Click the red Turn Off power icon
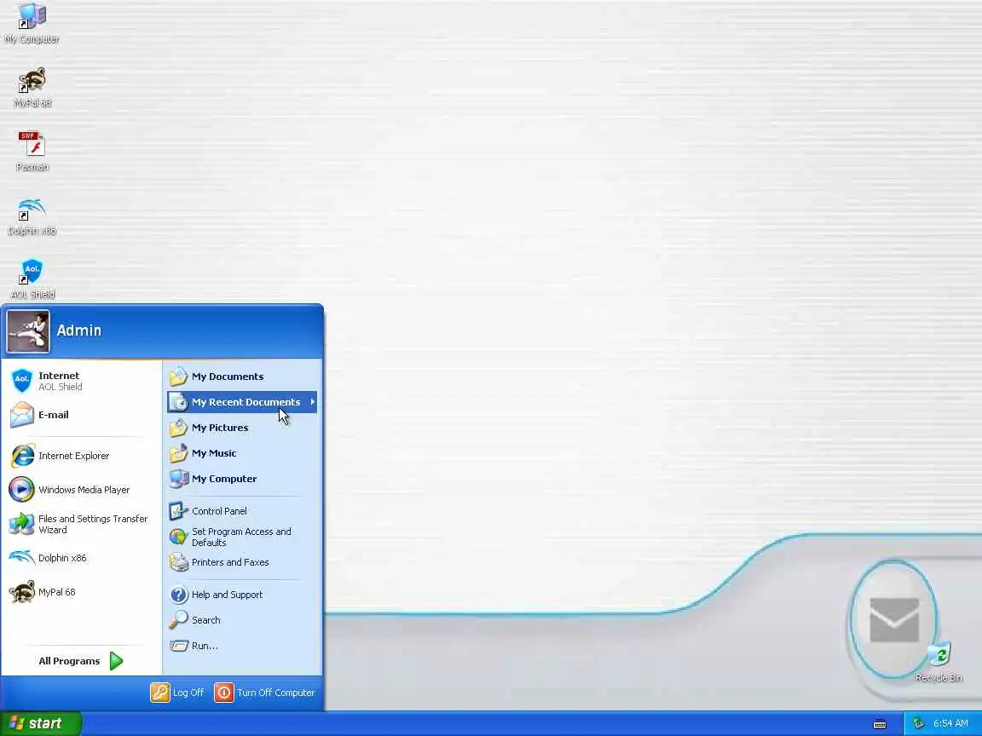The width and height of the screenshot is (982, 736). (223, 693)
